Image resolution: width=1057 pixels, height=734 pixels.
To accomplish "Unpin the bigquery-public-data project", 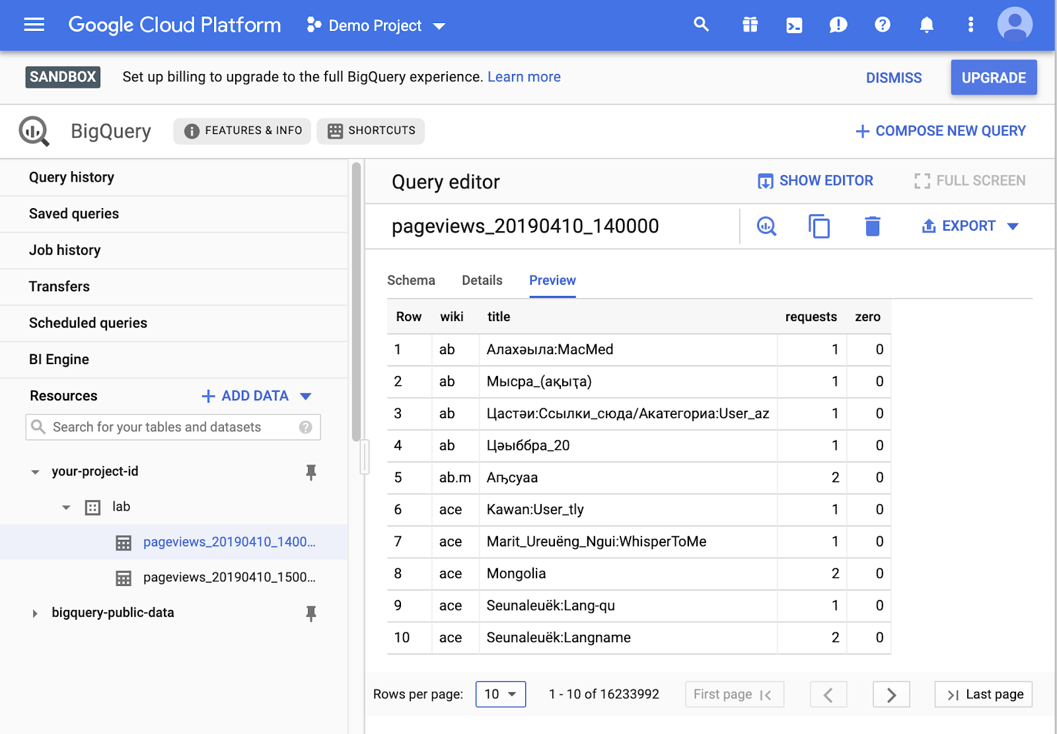I will tap(311, 613).
